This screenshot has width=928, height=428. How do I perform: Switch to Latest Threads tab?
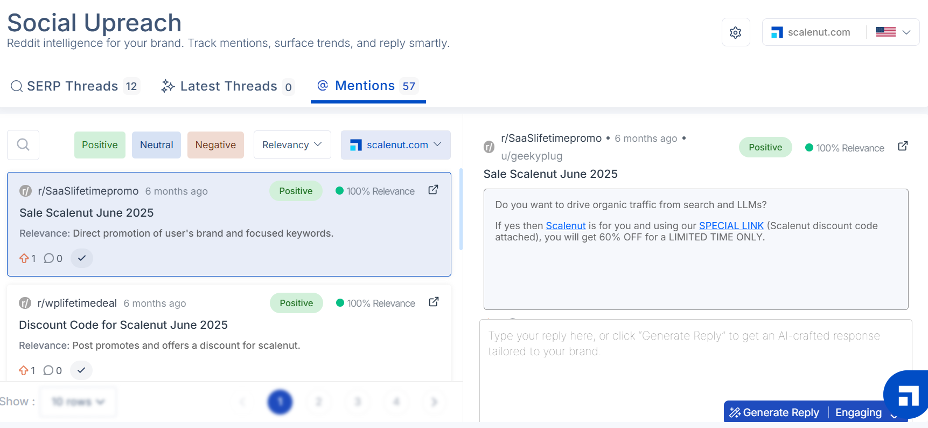228,86
